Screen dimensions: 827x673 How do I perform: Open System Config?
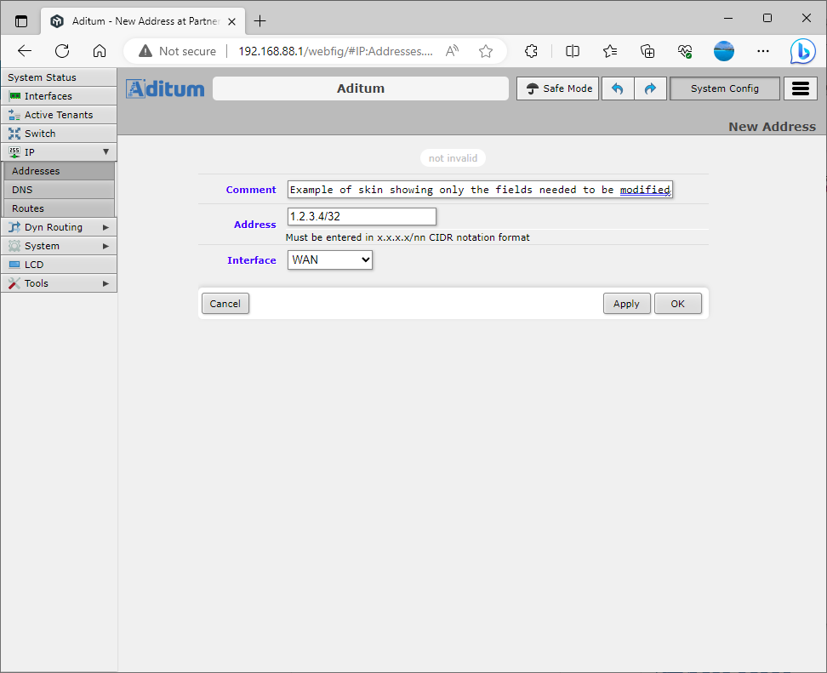click(724, 88)
